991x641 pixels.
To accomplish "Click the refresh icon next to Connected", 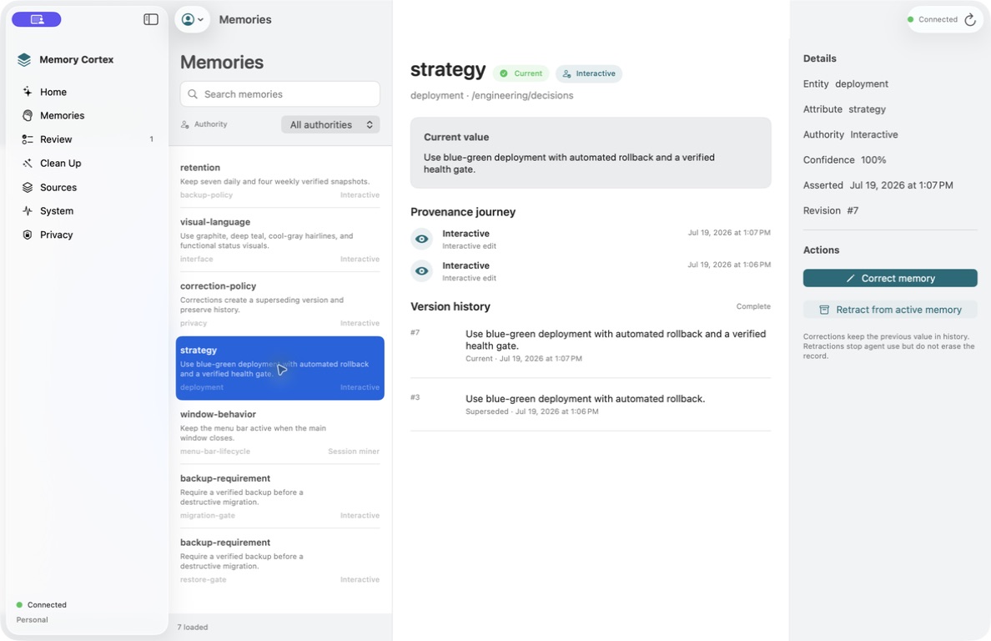I will pyautogui.click(x=970, y=19).
